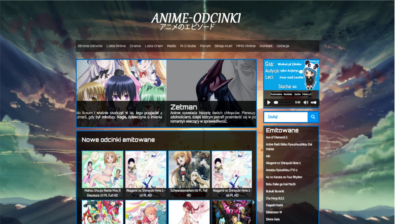
Task: Open Ramówka radio schedule link
Action: 288,94
